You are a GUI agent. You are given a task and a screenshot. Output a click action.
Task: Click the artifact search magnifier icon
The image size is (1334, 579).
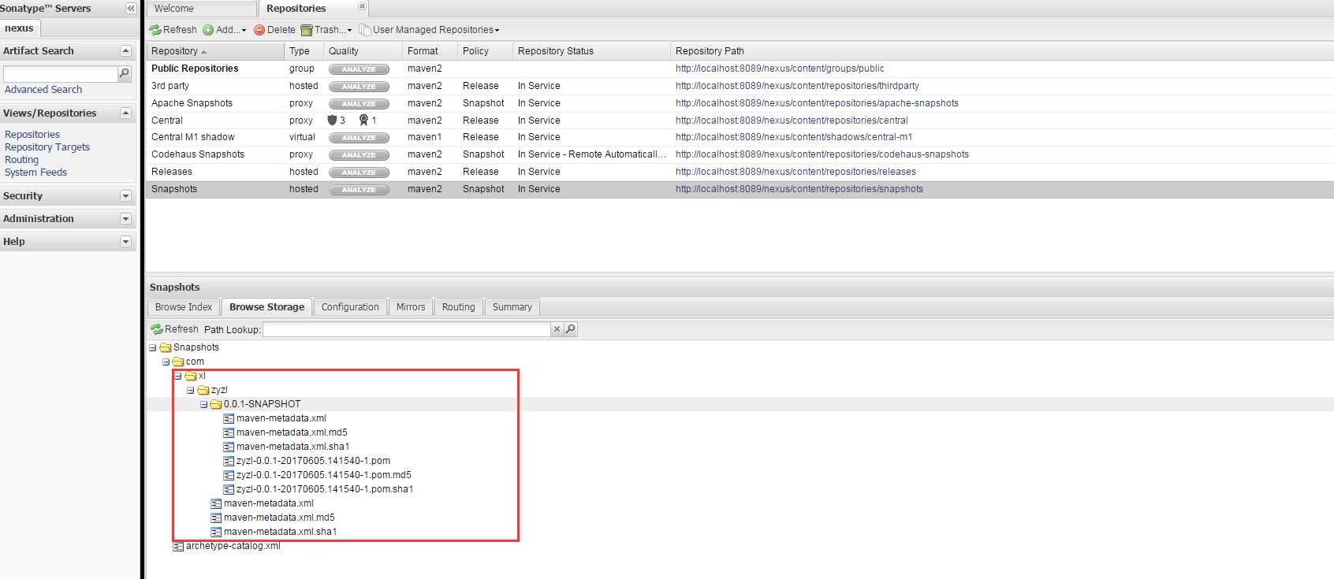(124, 73)
